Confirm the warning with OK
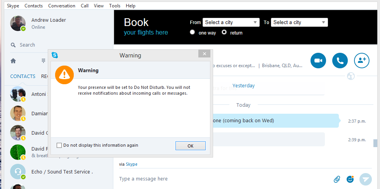Screen dimensions: 380x189 coord(191,146)
